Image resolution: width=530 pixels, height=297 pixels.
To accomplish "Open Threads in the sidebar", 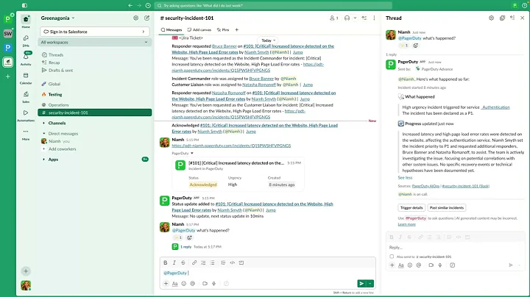I will [56, 54].
